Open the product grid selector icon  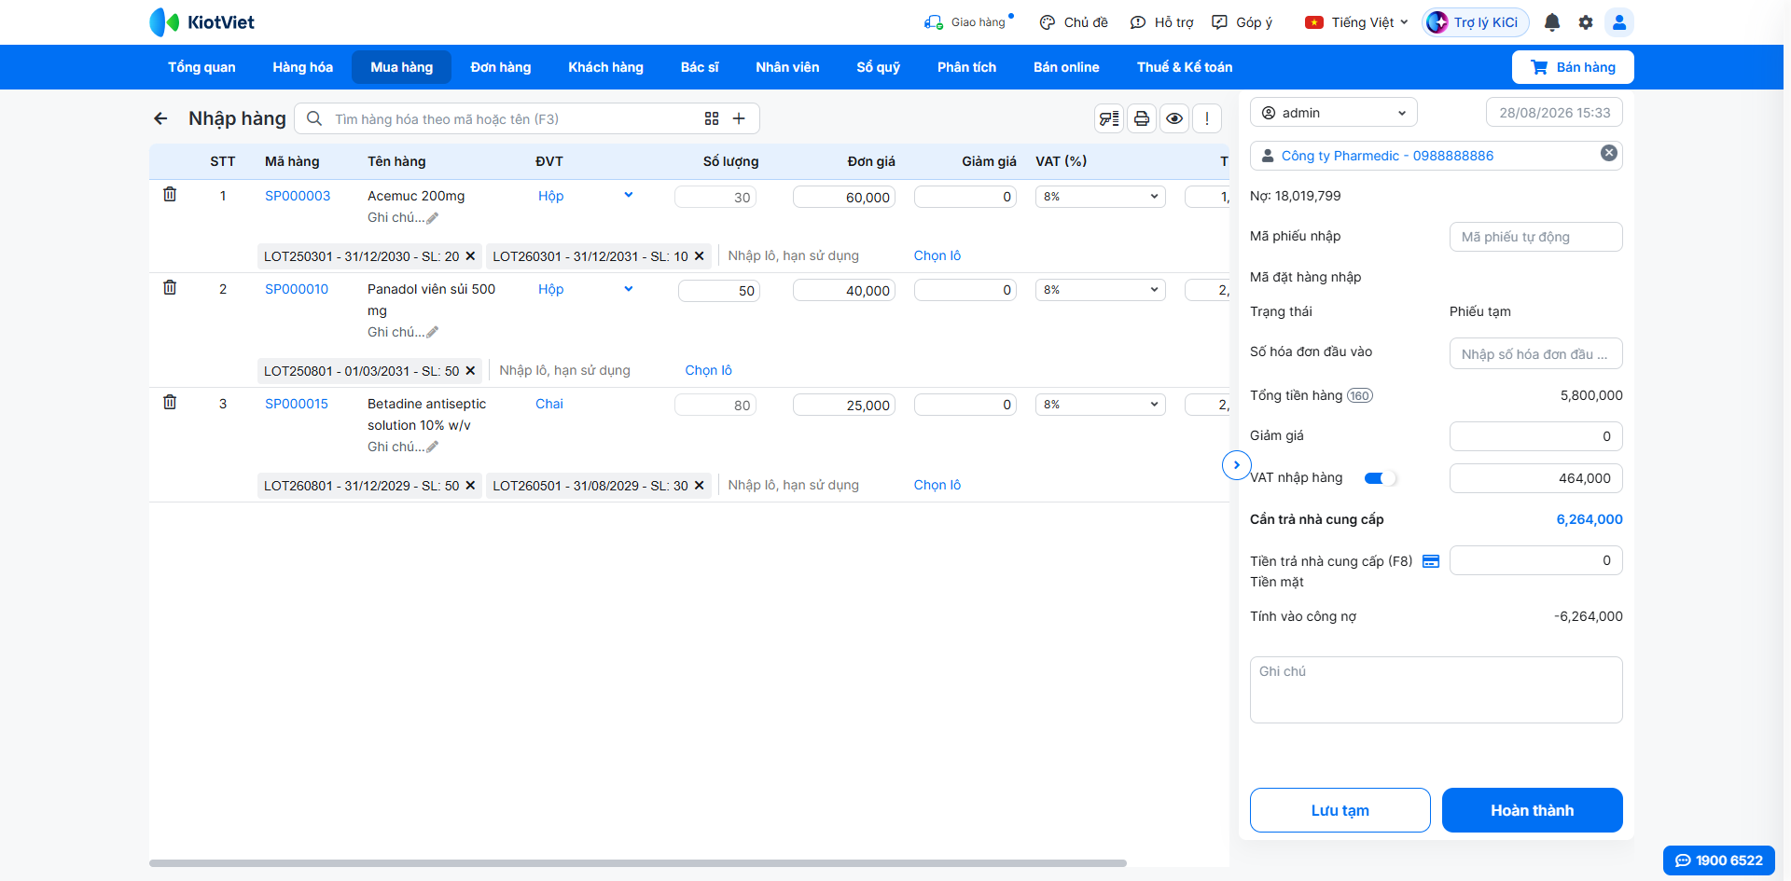(712, 118)
